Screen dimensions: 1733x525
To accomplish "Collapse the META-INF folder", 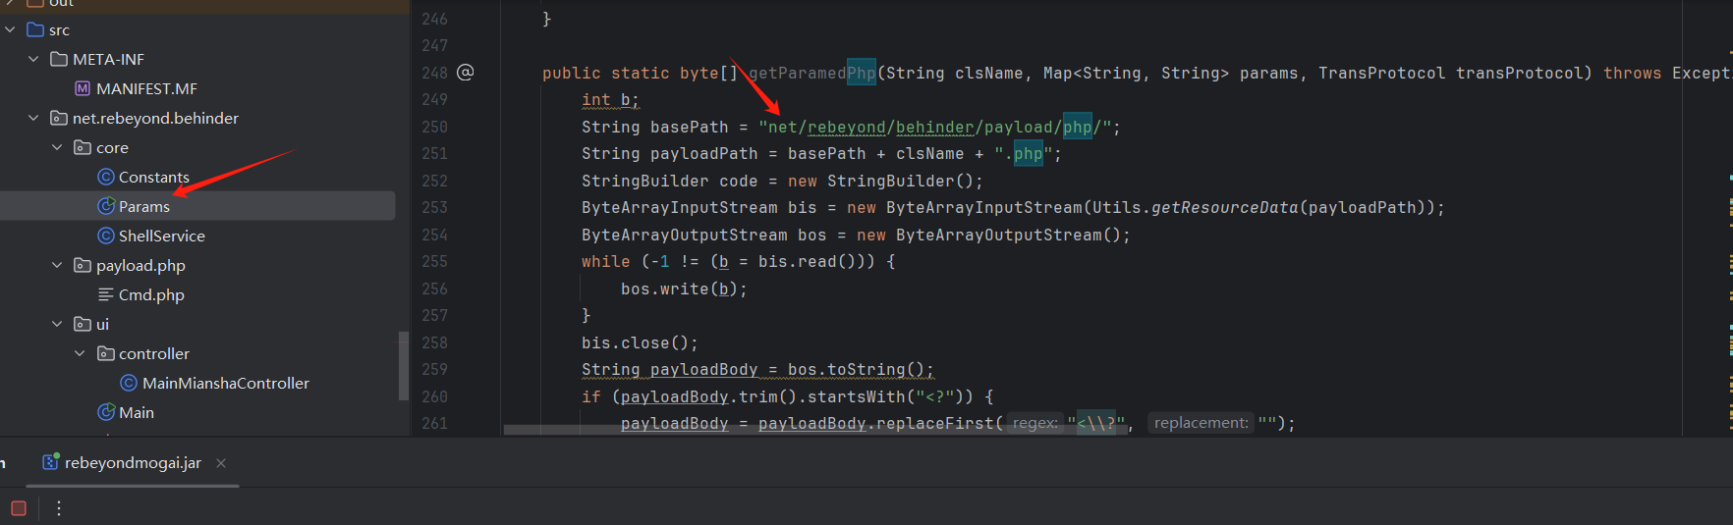I will (x=33, y=59).
